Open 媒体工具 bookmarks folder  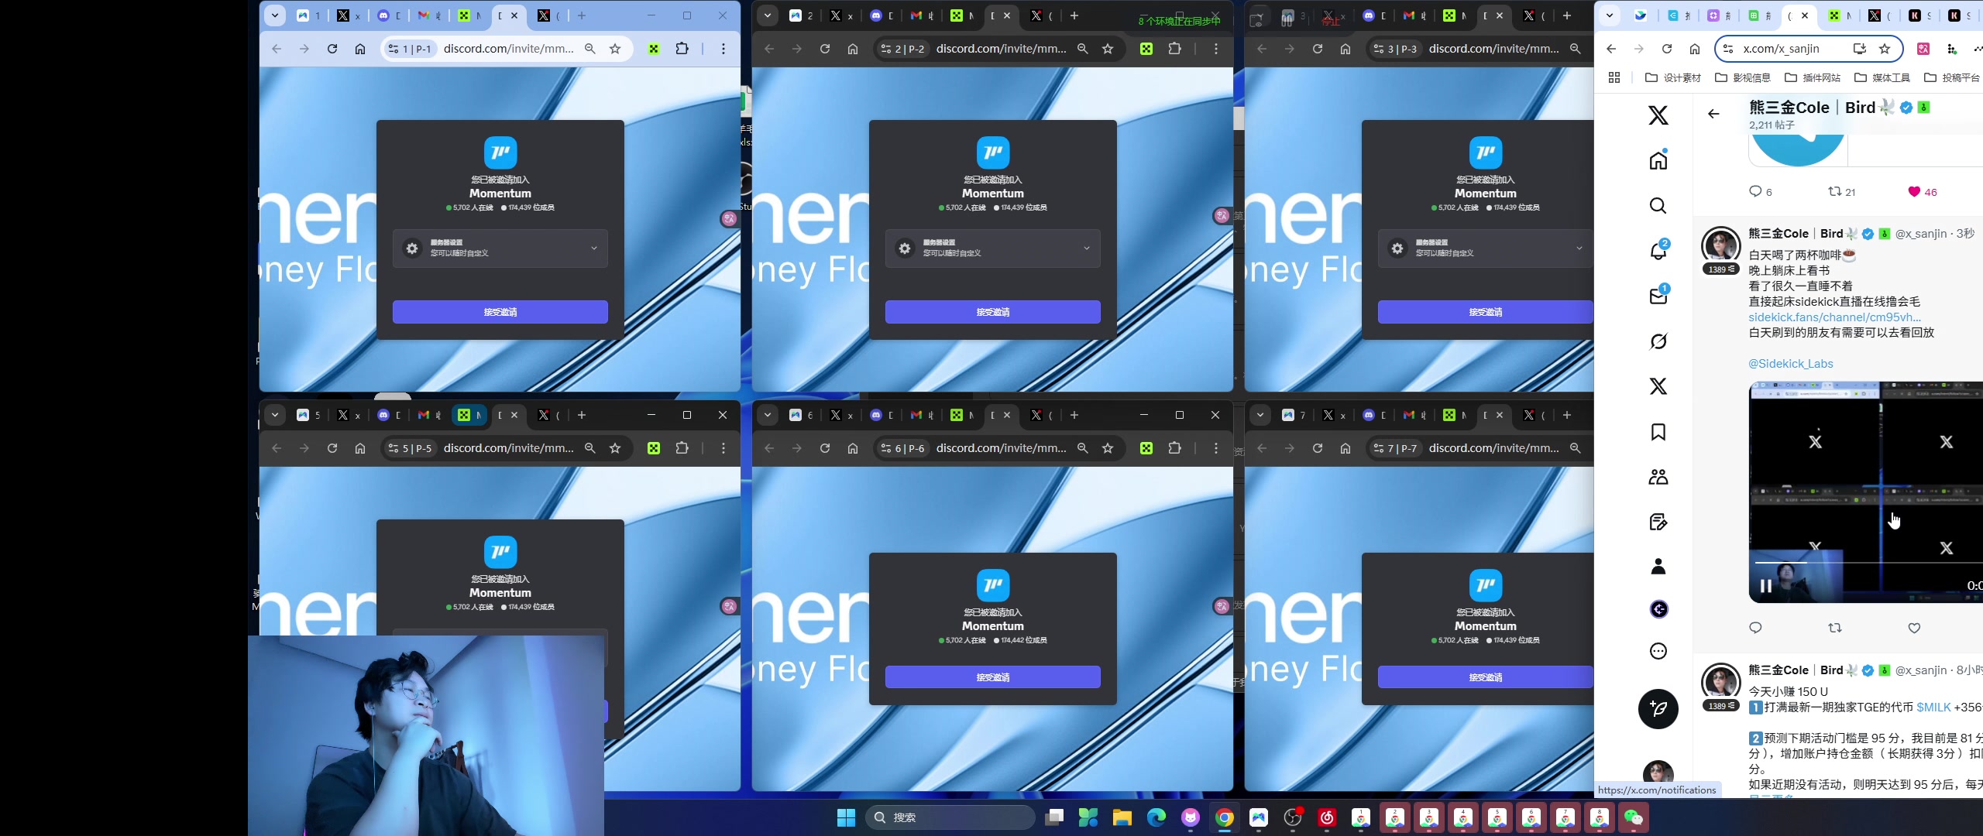click(x=1882, y=77)
